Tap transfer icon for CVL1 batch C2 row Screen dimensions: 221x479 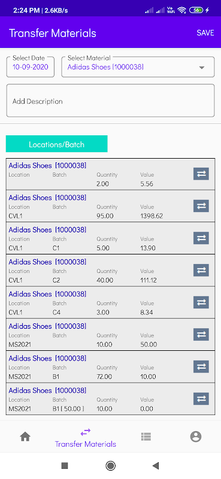pos(201,271)
